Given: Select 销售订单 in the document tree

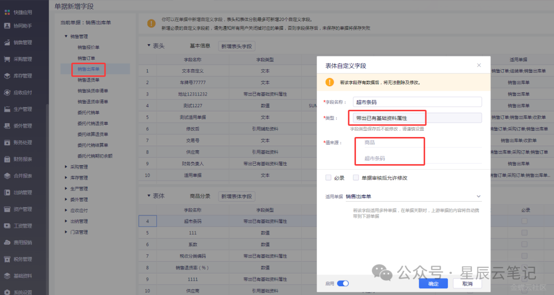Looking at the screenshot, I should click(86, 58).
